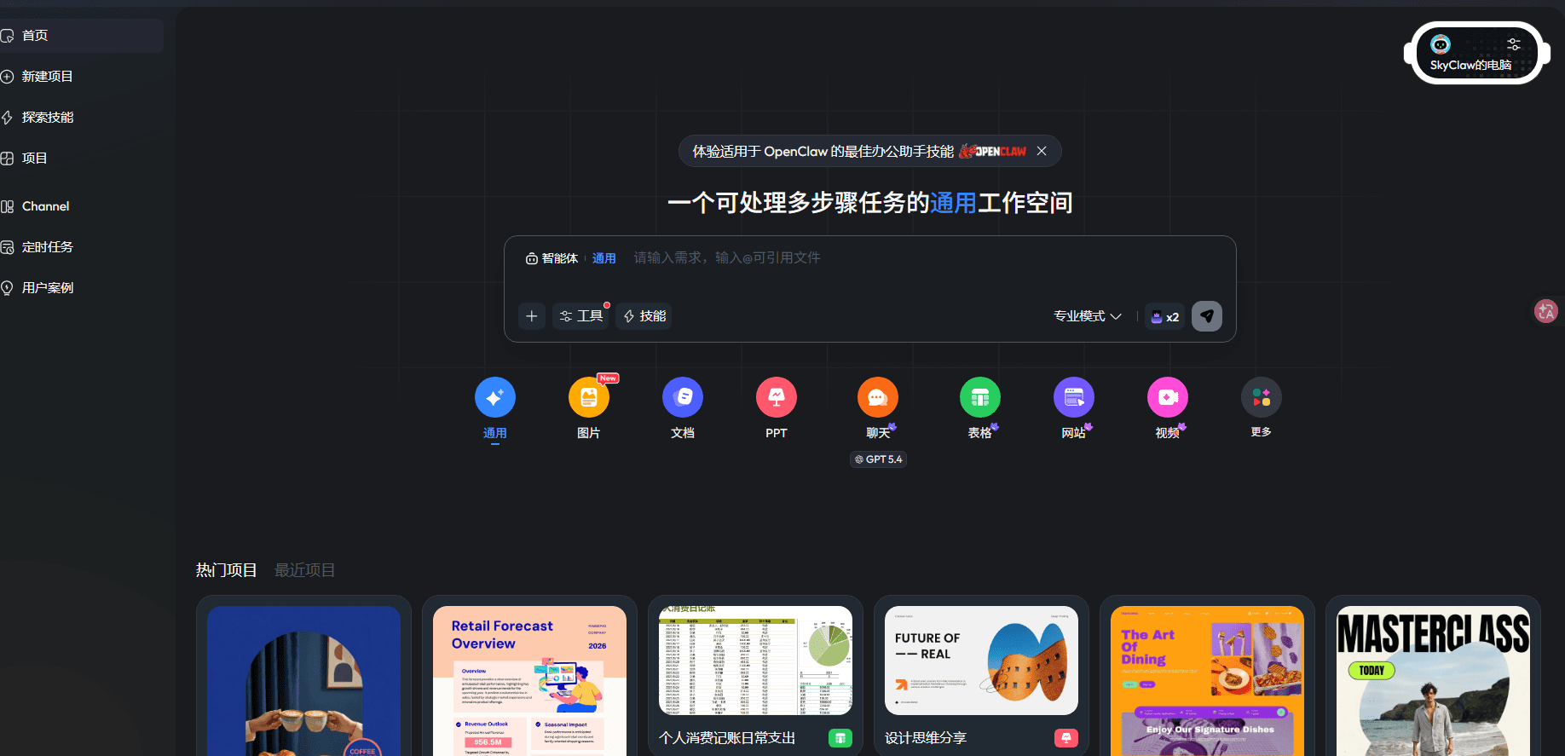Open the SkyClaw的电脑 widget
Screen dimensions: 1565x756
(x=1476, y=53)
